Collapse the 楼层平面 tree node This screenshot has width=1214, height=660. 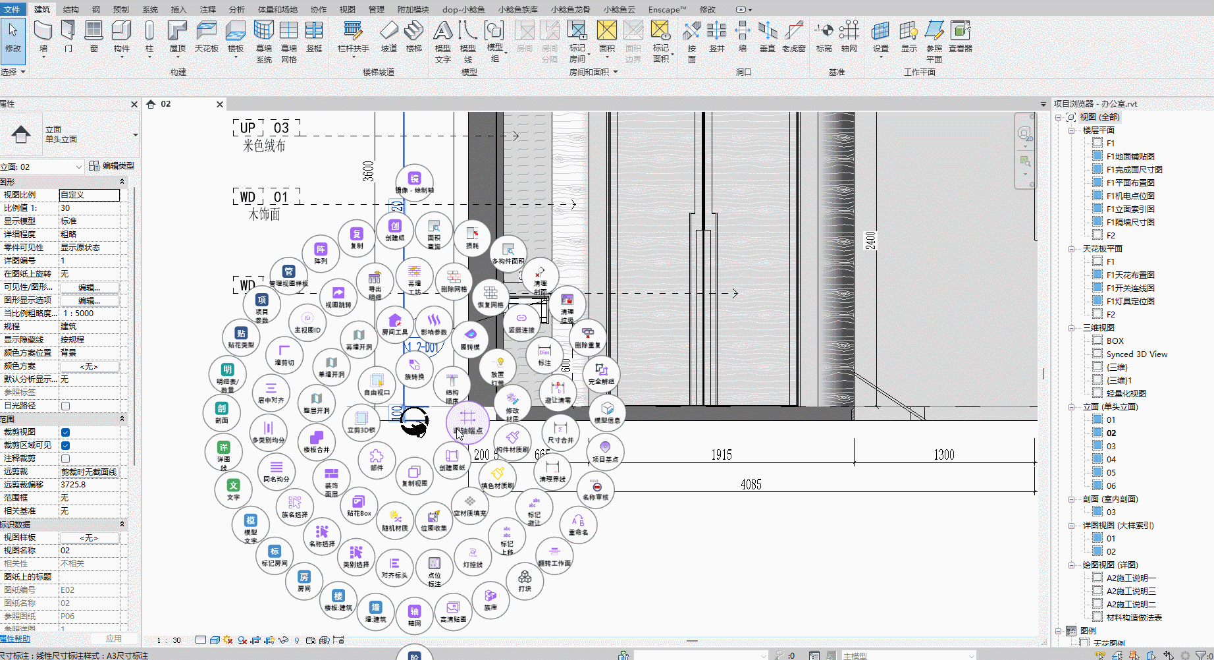tap(1071, 130)
